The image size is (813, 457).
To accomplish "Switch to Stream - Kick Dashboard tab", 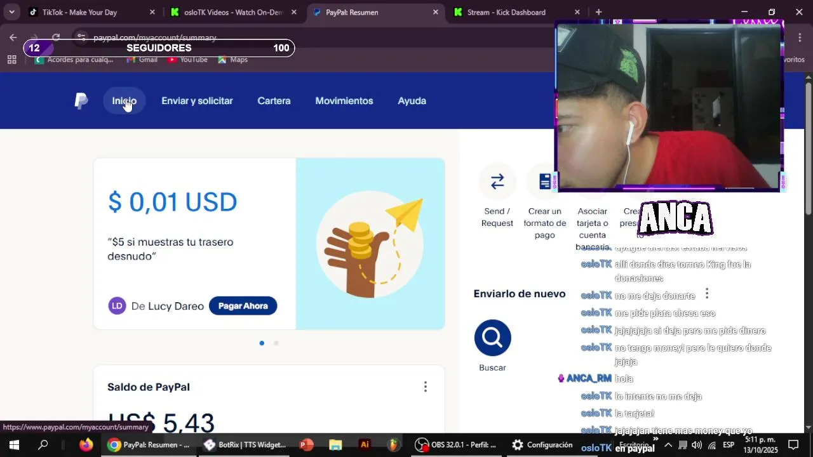I will tap(516, 12).
